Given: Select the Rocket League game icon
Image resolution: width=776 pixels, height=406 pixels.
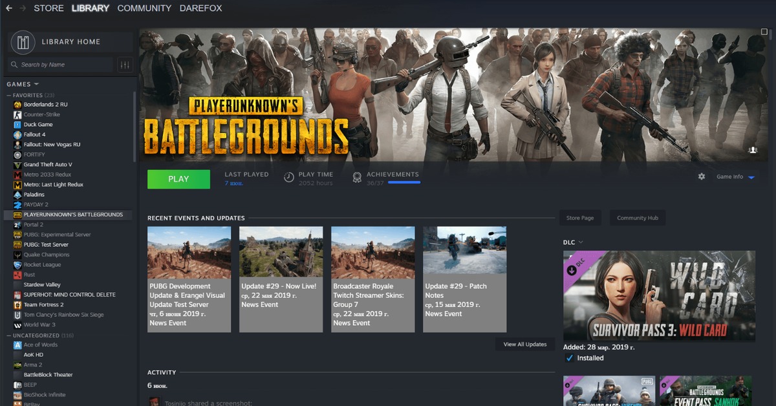Looking at the screenshot, I should coord(17,264).
